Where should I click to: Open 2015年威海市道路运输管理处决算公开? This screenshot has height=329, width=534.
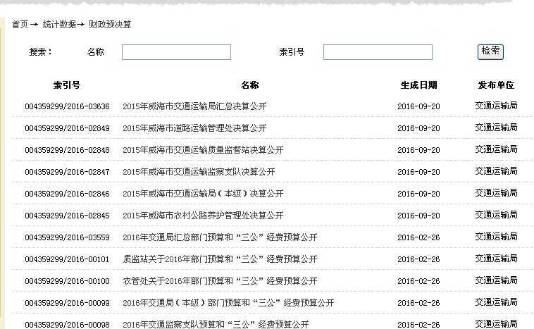[x=194, y=128]
